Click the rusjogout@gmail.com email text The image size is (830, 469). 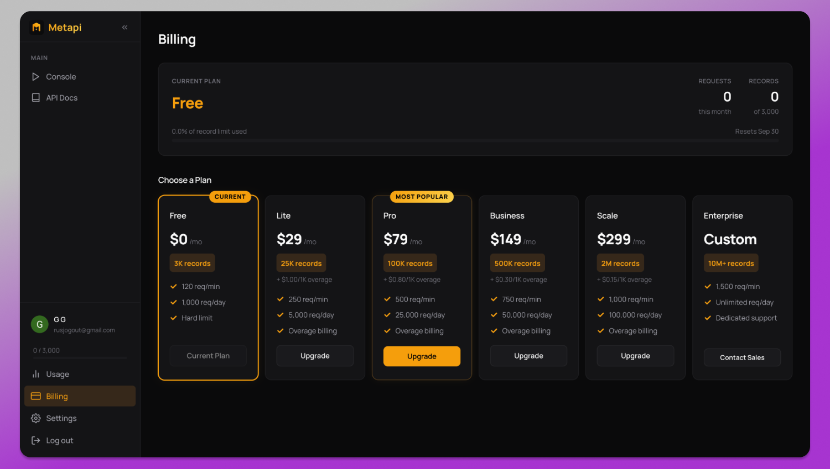84,330
